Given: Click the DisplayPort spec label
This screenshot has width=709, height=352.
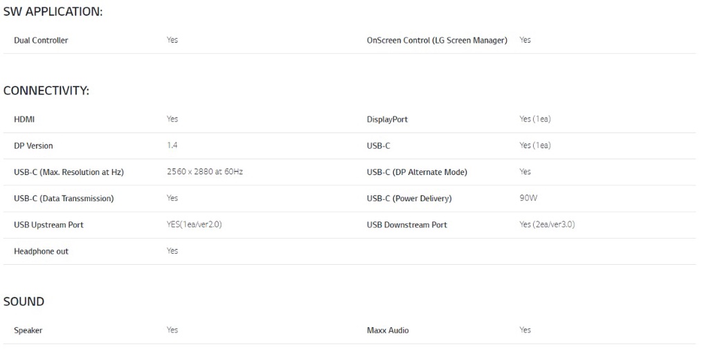Looking at the screenshot, I should (x=387, y=120).
